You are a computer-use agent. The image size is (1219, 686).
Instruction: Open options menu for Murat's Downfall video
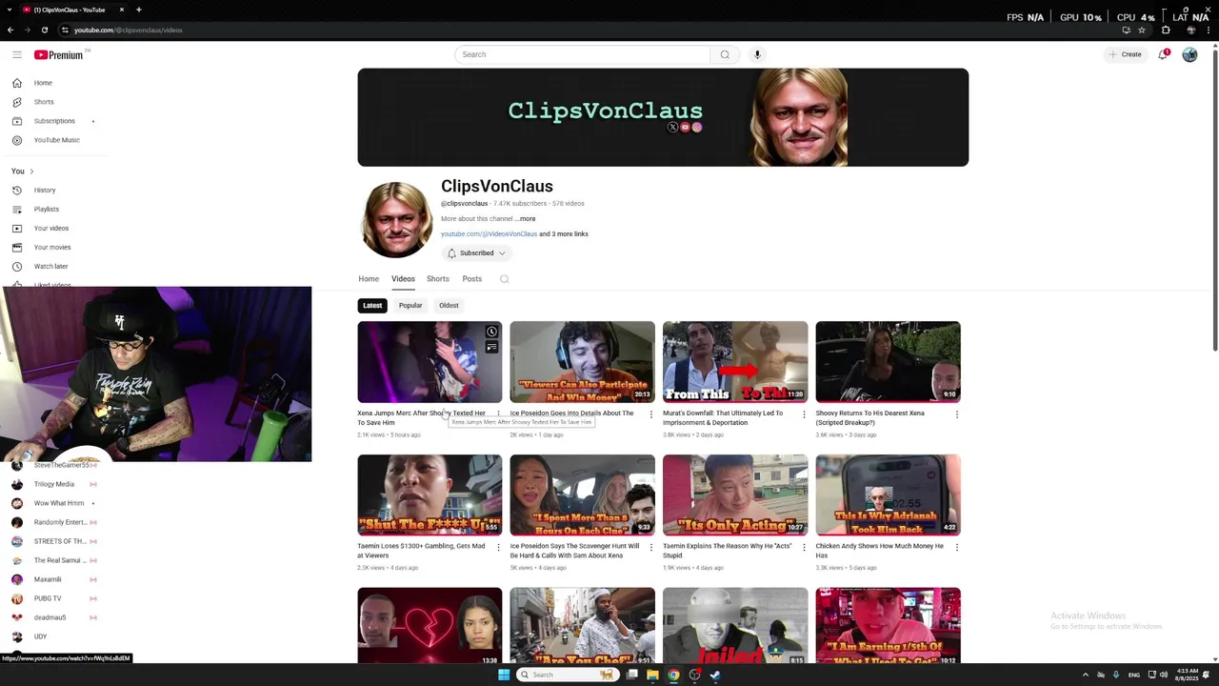tap(804, 414)
